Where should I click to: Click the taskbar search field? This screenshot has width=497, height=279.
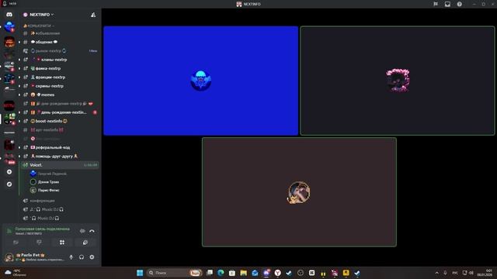[174, 273]
